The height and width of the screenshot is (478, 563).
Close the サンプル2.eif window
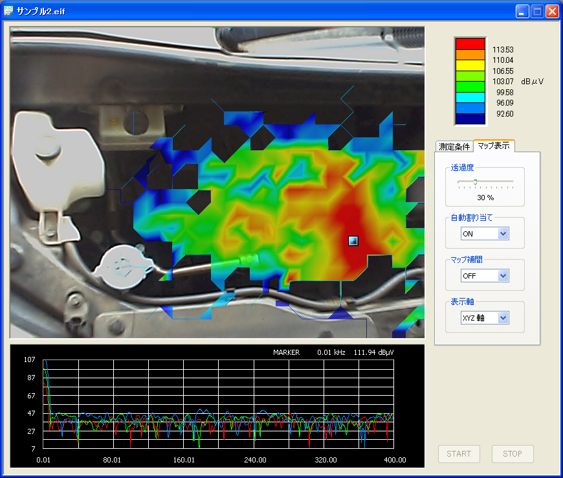(x=552, y=11)
